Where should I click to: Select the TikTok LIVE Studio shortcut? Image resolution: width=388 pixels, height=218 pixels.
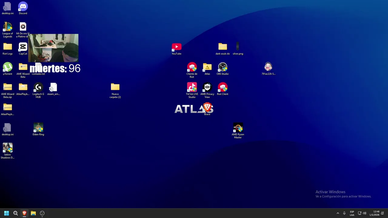192,91
